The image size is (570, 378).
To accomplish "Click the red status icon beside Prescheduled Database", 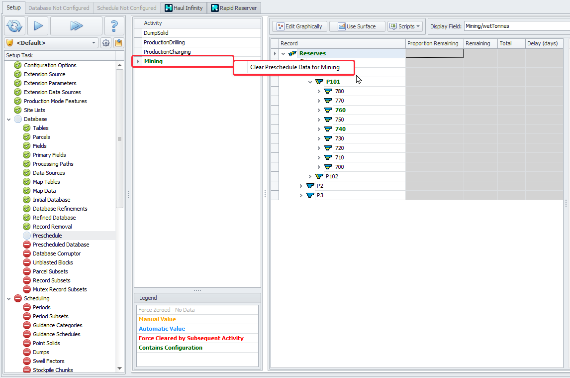I will pos(27,245).
